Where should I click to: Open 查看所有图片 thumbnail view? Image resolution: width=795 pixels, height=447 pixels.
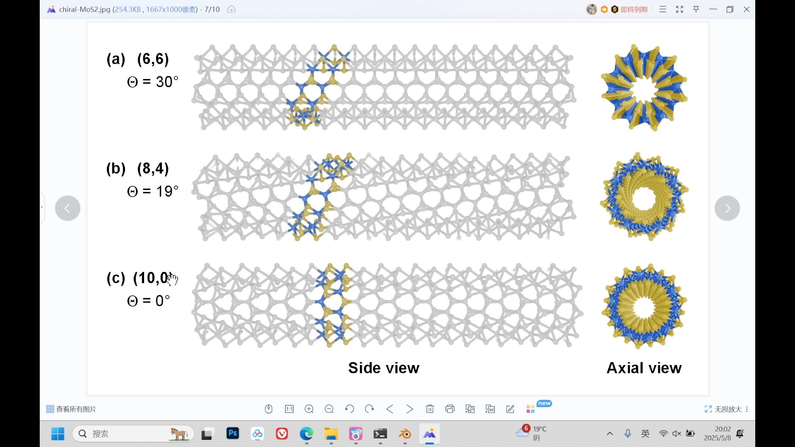pos(71,409)
